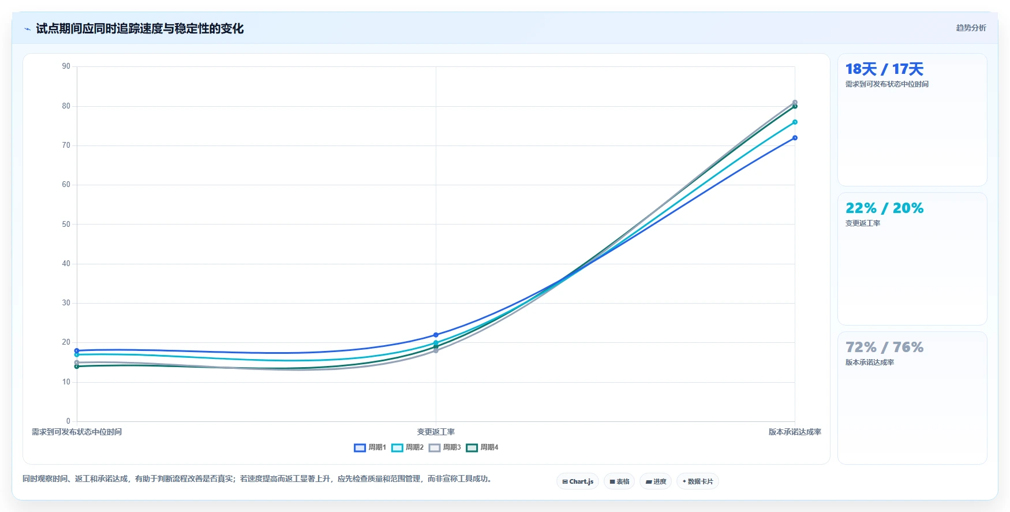This screenshot has width=1010, height=512.
Task: Click 周期1 data point at 变更返工率
Action: pyautogui.click(x=436, y=335)
